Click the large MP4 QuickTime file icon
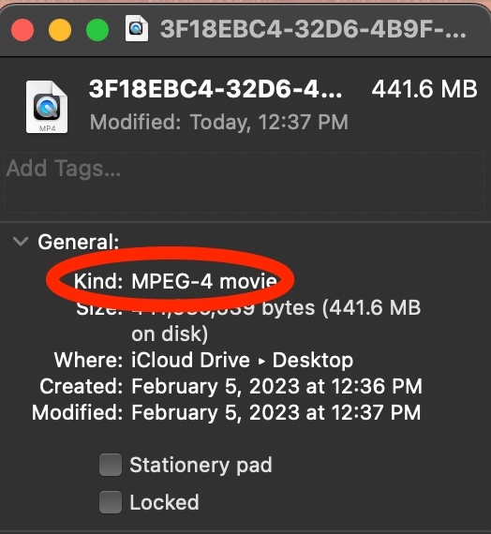The image size is (491, 534). click(47, 107)
